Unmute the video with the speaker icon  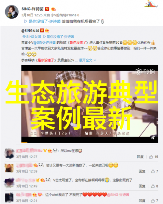[x=153, y=137]
